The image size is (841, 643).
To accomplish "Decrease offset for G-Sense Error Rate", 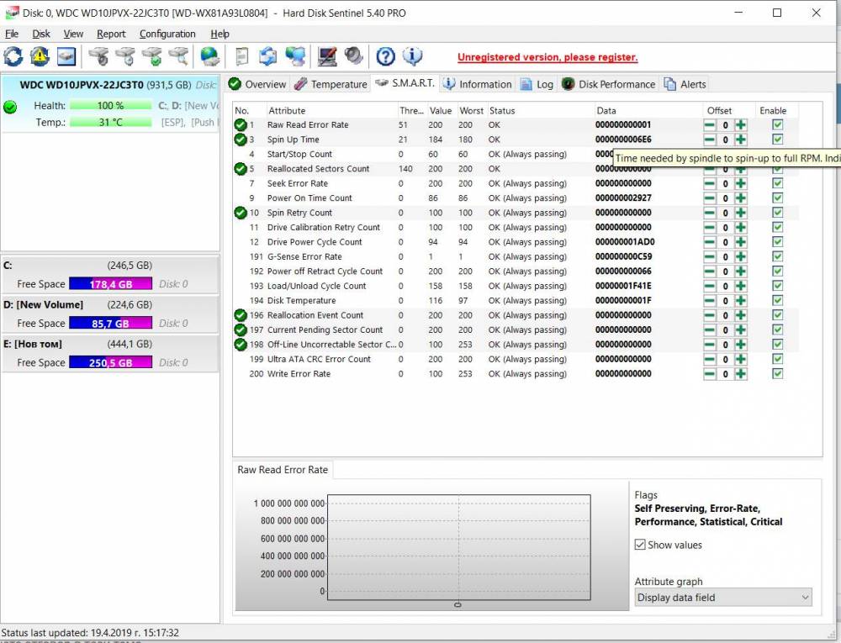I will 710,256.
